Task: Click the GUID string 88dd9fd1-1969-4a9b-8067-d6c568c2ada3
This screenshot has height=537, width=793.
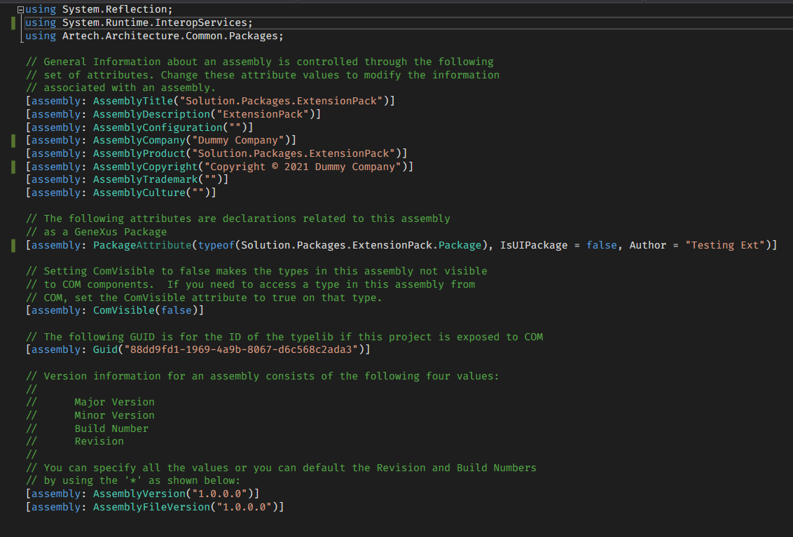Action: [241, 349]
